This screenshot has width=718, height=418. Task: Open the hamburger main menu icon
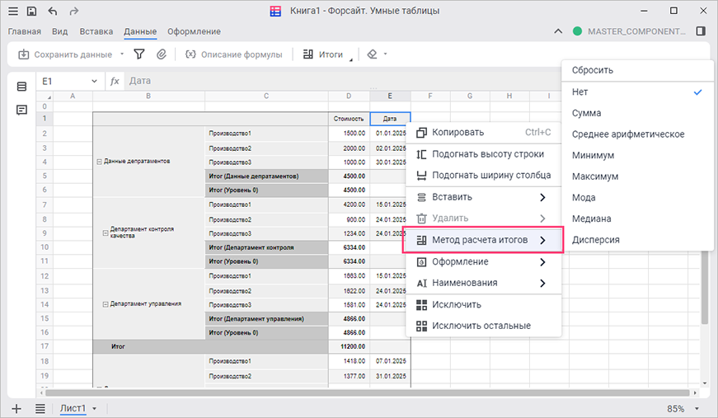[13, 11]
